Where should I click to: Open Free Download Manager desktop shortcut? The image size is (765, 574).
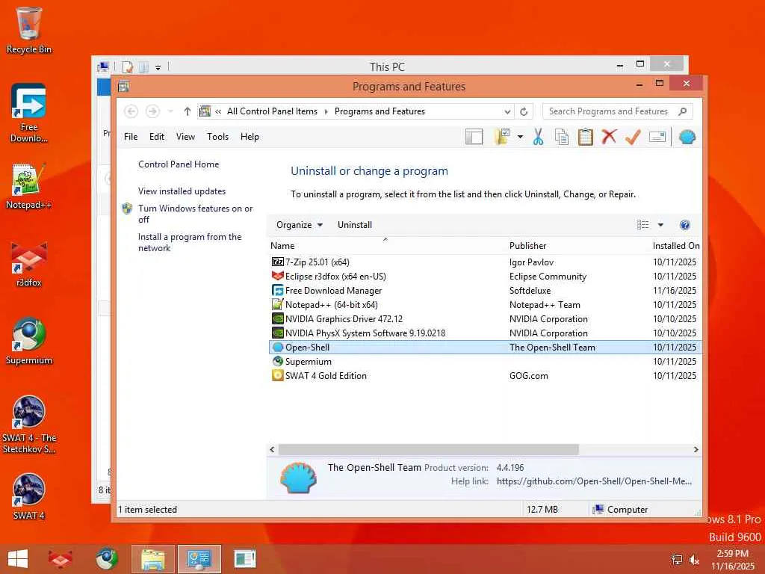[29, 113]
